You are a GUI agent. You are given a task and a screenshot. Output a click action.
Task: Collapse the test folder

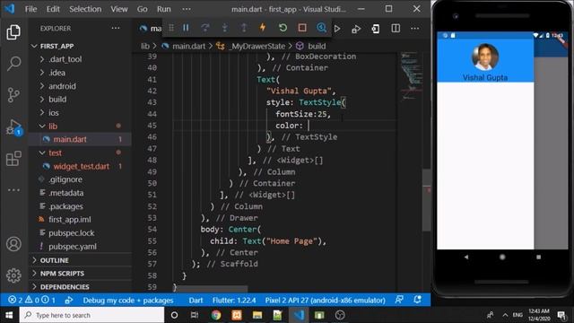pyautogui.click(x=80, y=153)
